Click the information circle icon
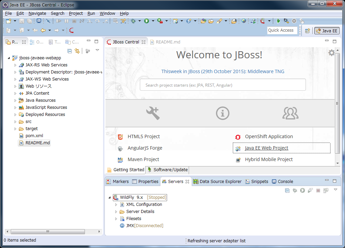 coord(222,113)
